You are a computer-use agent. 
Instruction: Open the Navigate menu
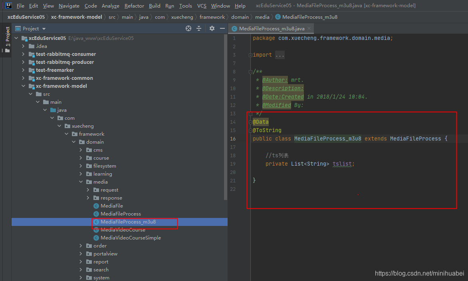(x=69, y=6)
